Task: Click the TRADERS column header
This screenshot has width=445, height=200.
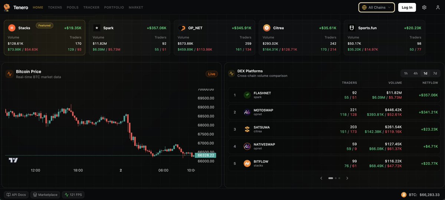Action: coord(349,82)
